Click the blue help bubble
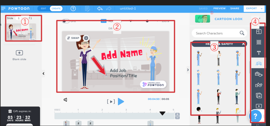The height and width of the screenshot is (126, 270). tap(255, 116)
